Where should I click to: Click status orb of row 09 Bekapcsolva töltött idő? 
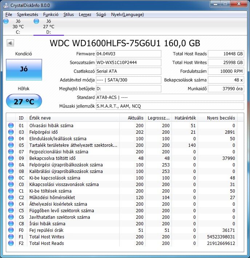tap(11, 158)
